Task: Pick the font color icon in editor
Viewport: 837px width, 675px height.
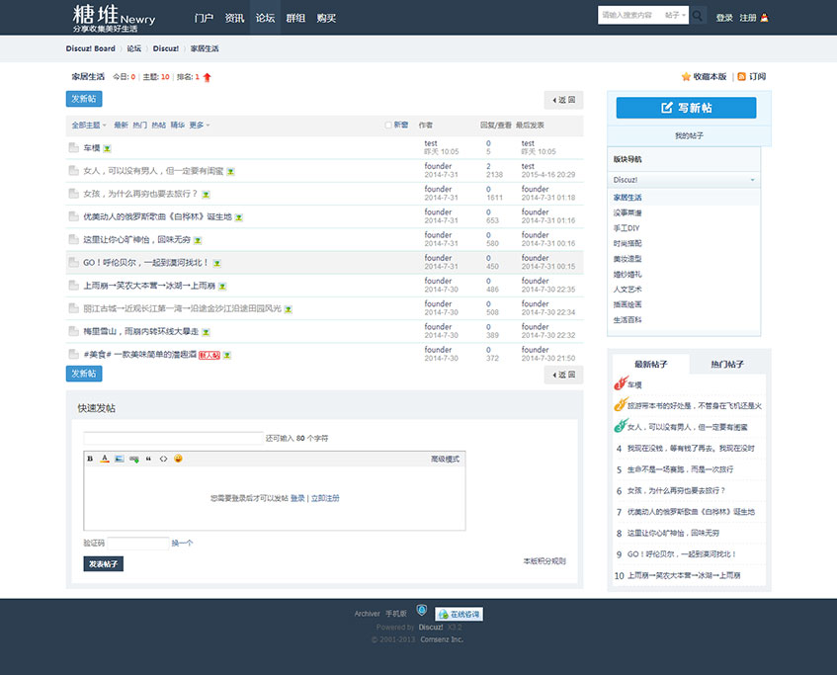Action: [x=105, y=459]
